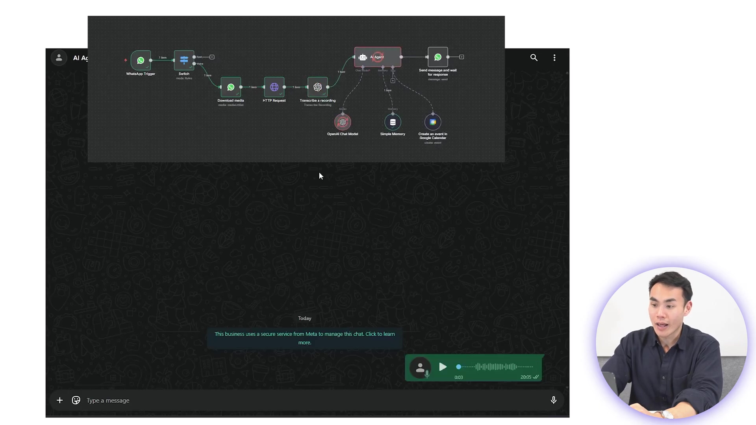Select the Switch node icon
The width and height of the screenshot is (756, 425).
pos(184,60)
